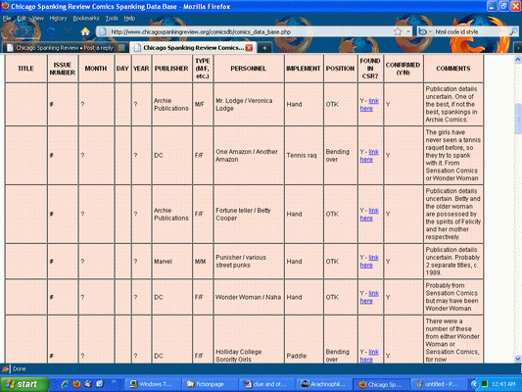Launch Internet Explorer from Quick Launch

[x=65, y=384]
